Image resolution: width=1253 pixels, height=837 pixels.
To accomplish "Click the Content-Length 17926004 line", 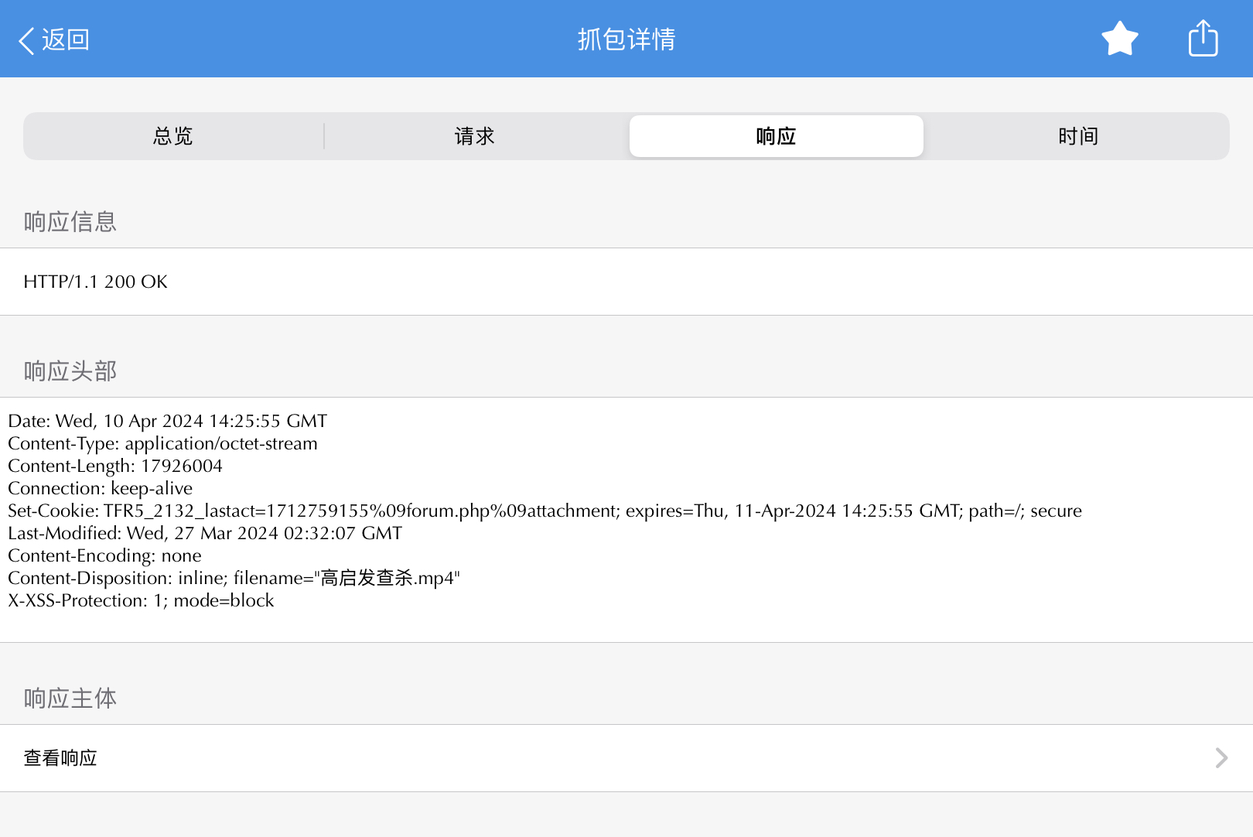I will pos(115,466).
